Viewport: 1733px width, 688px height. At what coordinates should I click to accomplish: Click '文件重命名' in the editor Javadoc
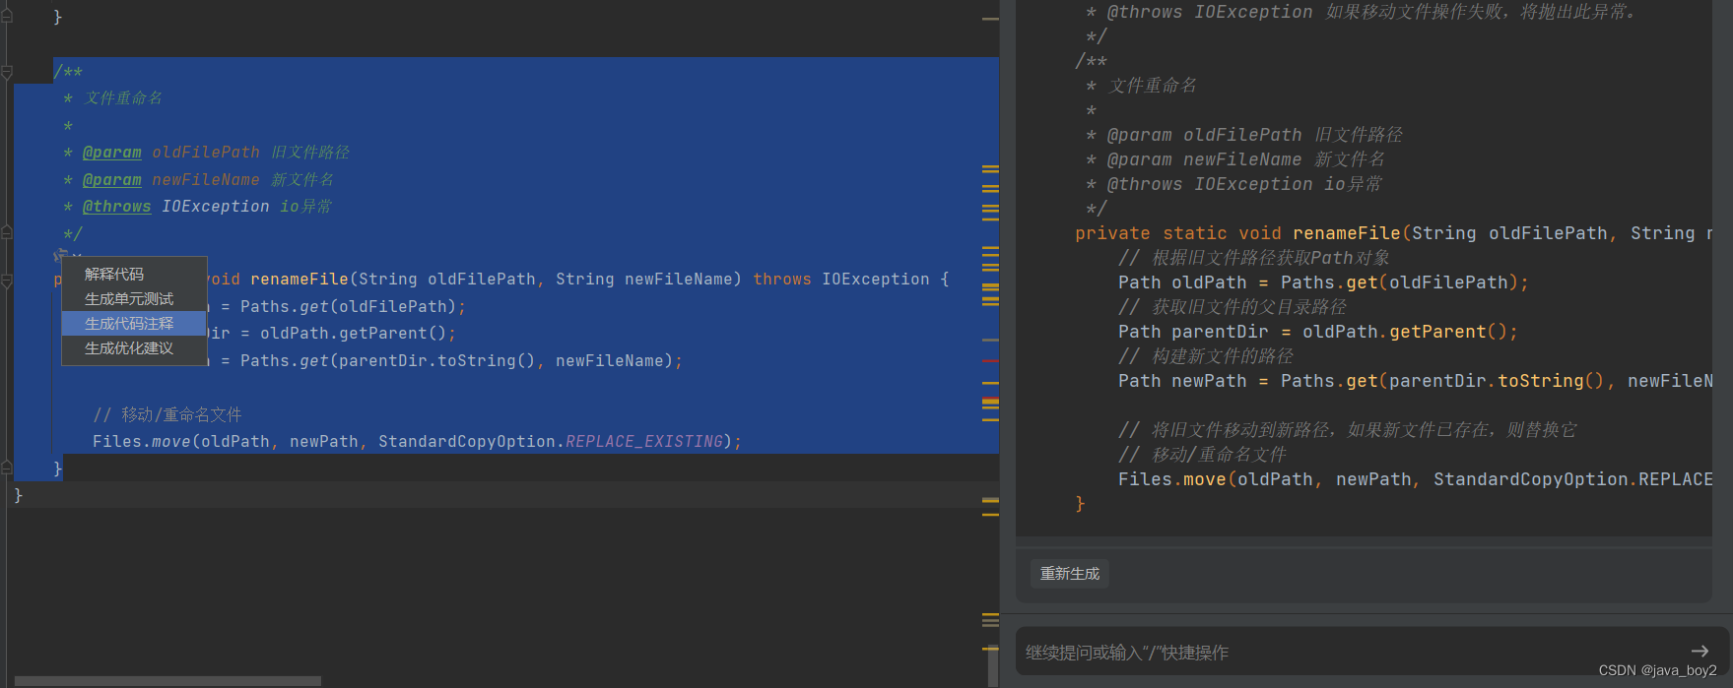click(x=123, y=98)
